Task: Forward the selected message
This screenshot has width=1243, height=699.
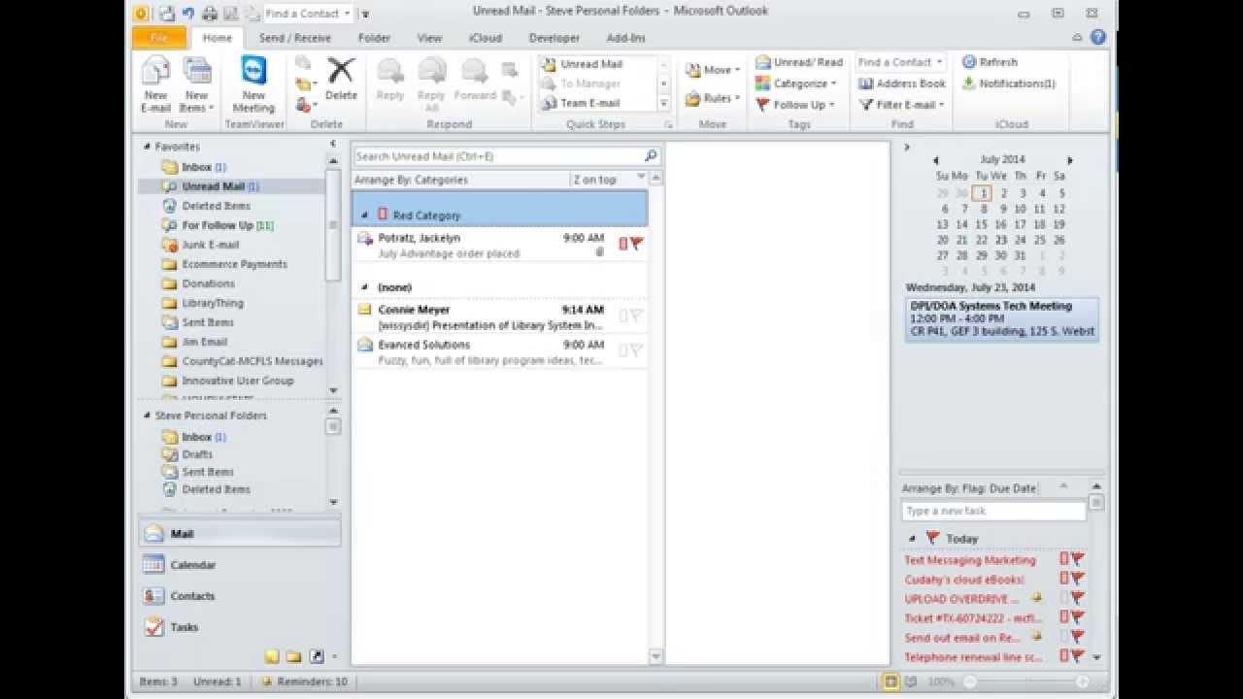Action: coord(475,80)
